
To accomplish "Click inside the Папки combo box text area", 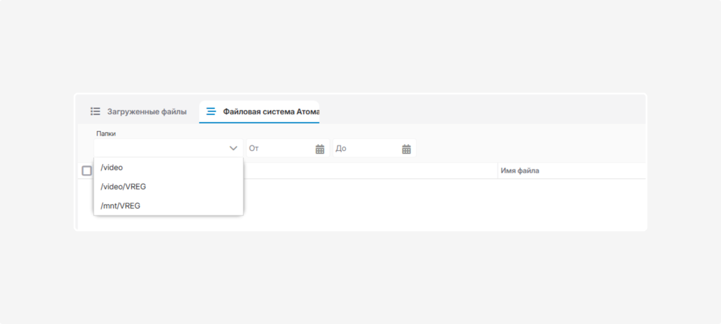I will point(159,148).
